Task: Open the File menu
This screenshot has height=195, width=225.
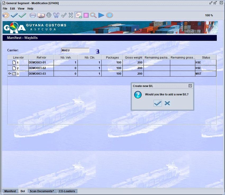Action: (x=5, y=8)
